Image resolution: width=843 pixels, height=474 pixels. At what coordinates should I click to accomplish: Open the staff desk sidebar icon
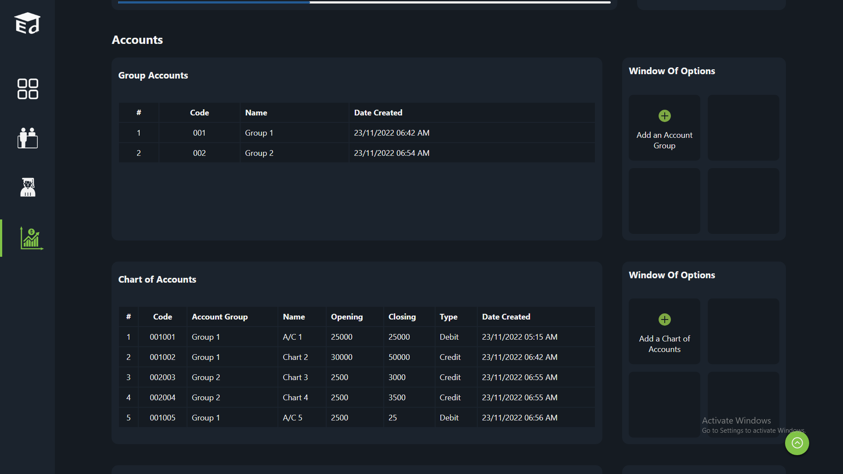point(28,138)
